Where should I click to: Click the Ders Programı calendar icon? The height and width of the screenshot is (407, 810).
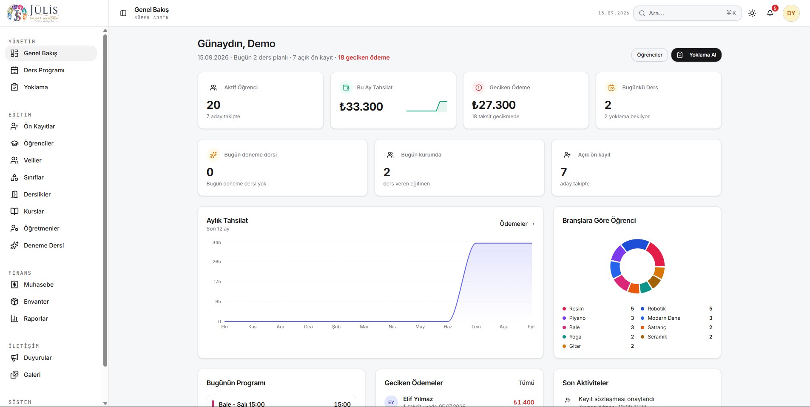14,70
